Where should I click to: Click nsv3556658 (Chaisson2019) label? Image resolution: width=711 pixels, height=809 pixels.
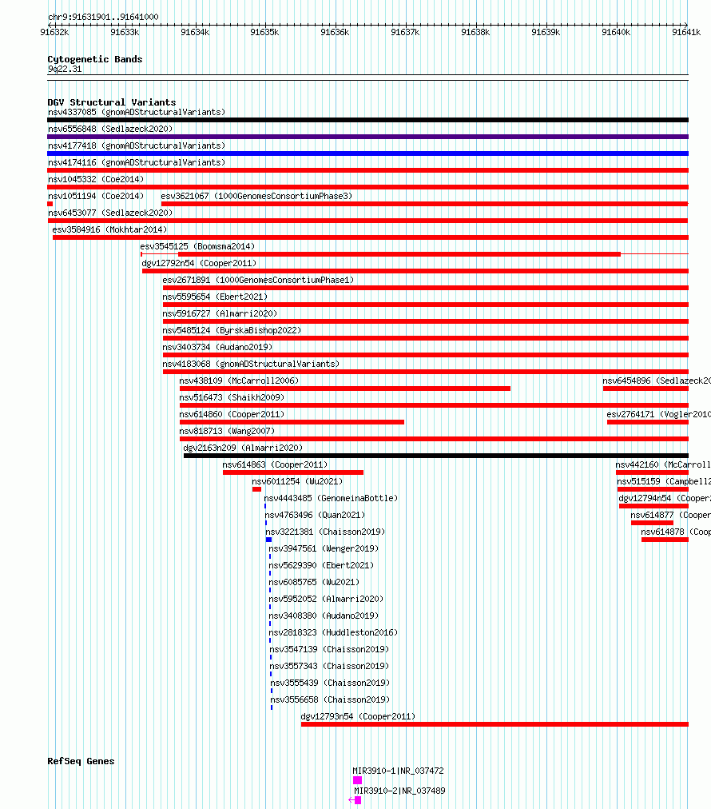pyautogui.click(x=331, y=699)
